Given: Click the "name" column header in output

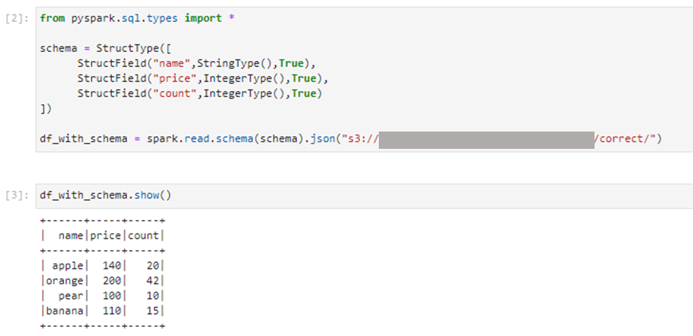Looking at the screenshot, I should tap(71, 235).
